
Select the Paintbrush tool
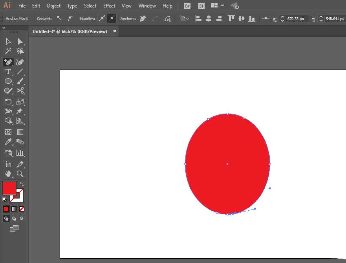(x=20, y=81)
